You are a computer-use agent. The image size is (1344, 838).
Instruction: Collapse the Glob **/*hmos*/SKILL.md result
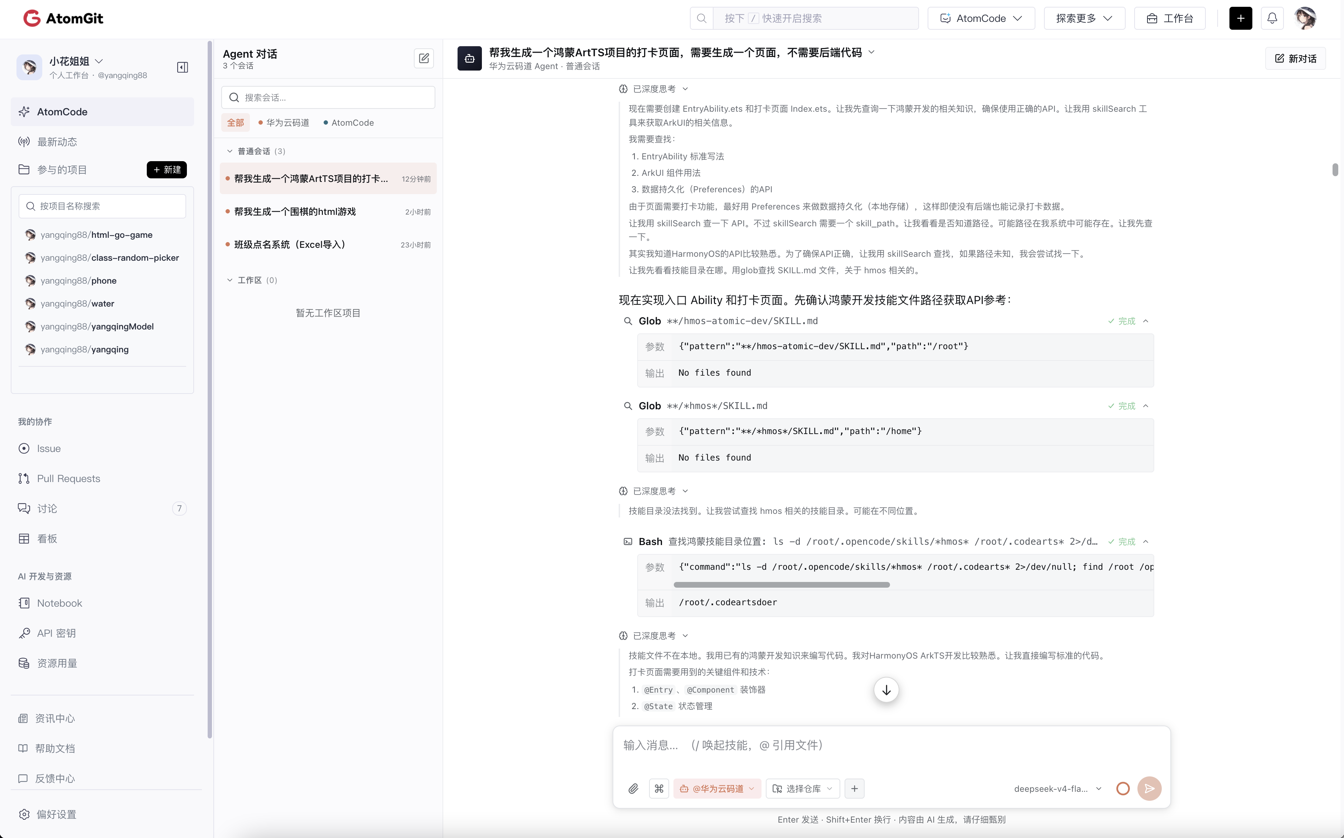pyautogui.click(x=1146, y=406)
